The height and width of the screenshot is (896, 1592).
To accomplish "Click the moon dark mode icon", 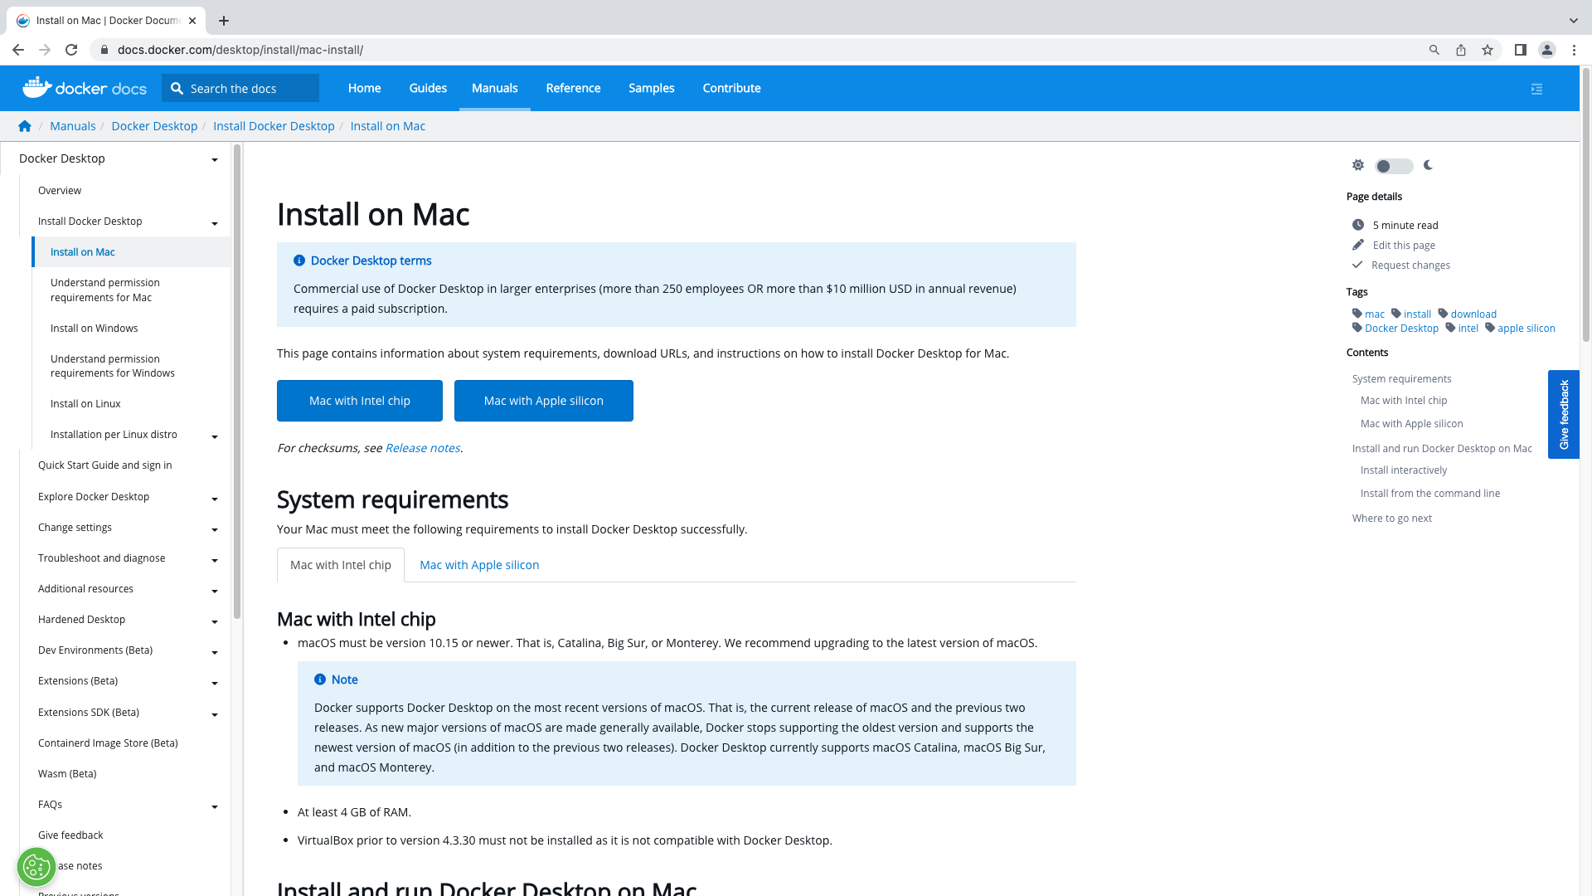I will pyautogui.click(x=1428, y=165).
